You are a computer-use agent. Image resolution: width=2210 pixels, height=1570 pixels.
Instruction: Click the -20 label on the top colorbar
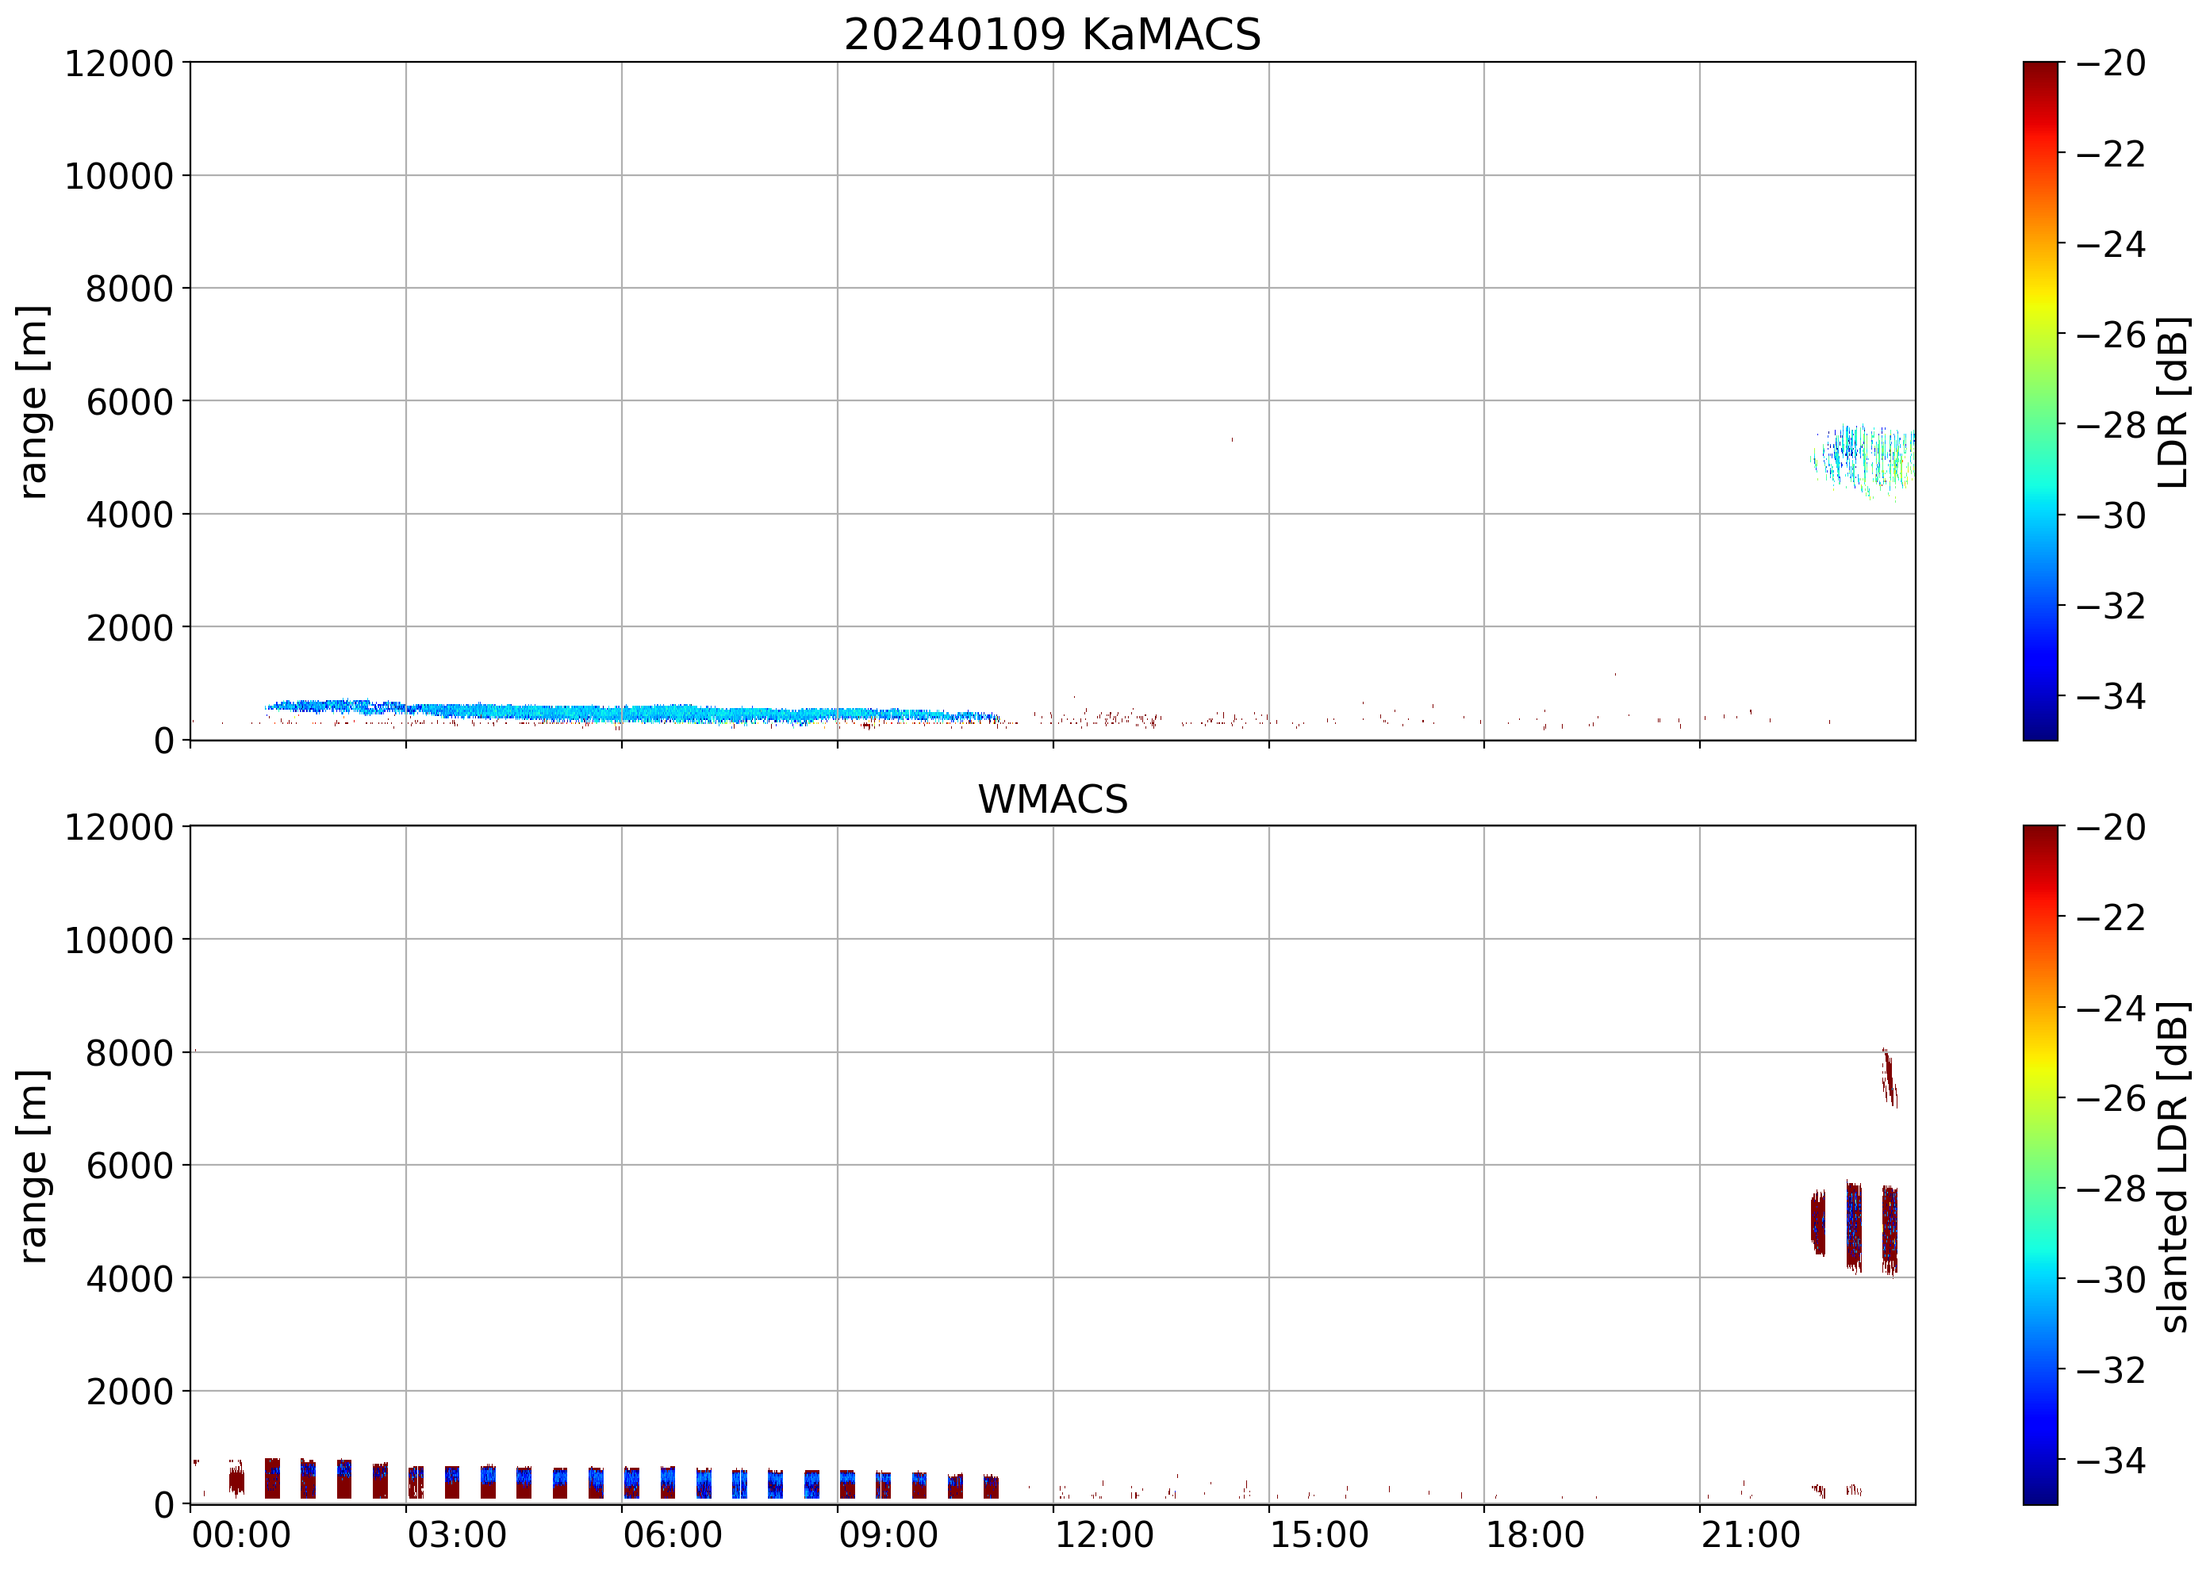click(2110, 63)
